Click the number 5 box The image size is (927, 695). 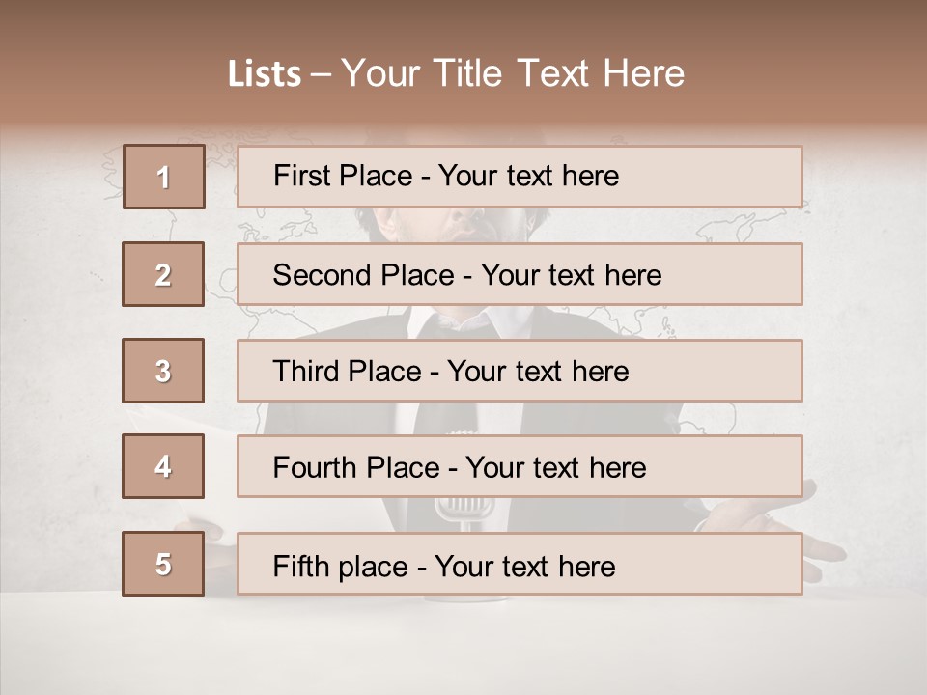(163, 563)
